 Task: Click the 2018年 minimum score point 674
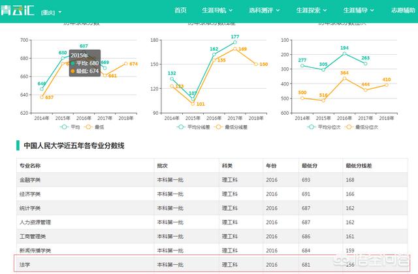click(x=126, y=64)
